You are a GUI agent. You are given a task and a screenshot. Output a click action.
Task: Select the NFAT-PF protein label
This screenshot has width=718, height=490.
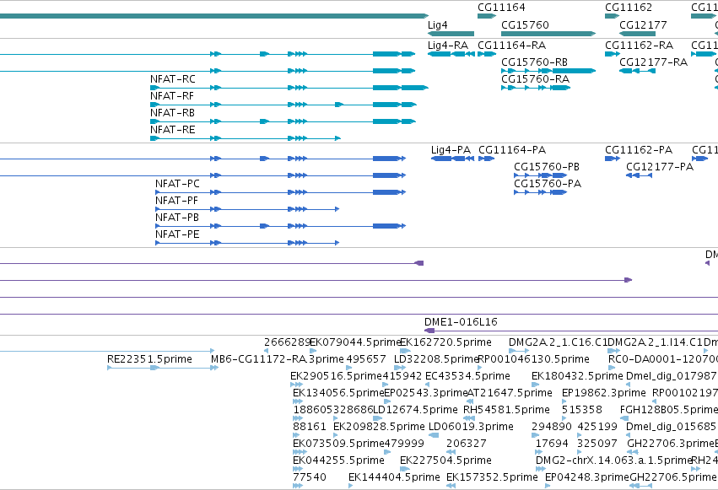[x=176, y=201]
